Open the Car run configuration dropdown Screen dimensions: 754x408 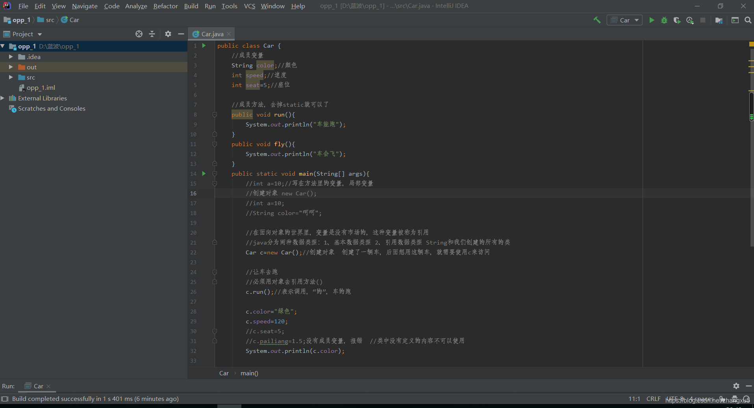[625, 20]
